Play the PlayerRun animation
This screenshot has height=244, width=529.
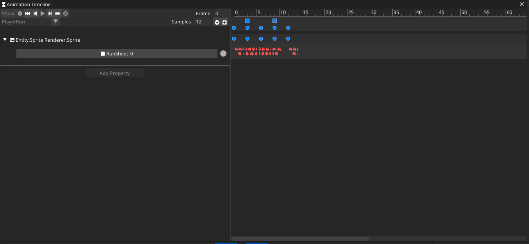point(43,14)
